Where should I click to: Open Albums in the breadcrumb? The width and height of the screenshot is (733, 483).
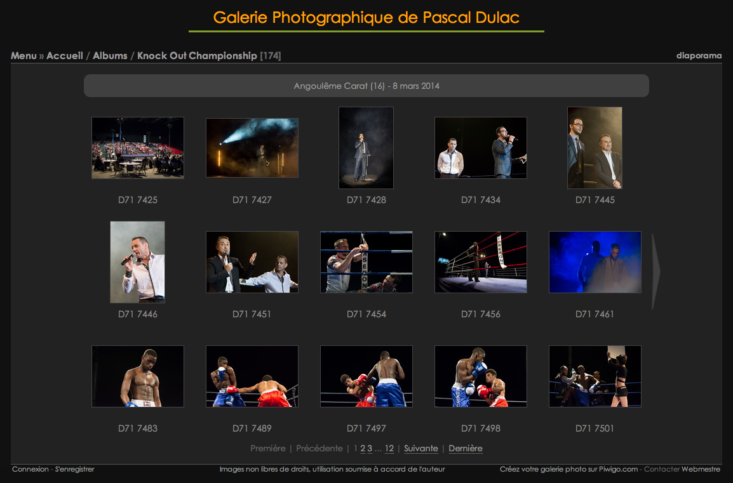click(110, 56)
